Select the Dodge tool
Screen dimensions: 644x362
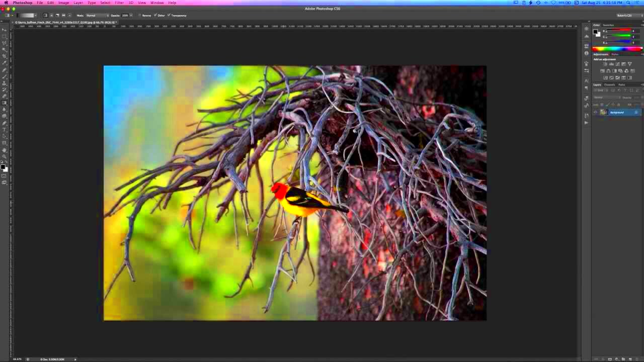(5, 116)
